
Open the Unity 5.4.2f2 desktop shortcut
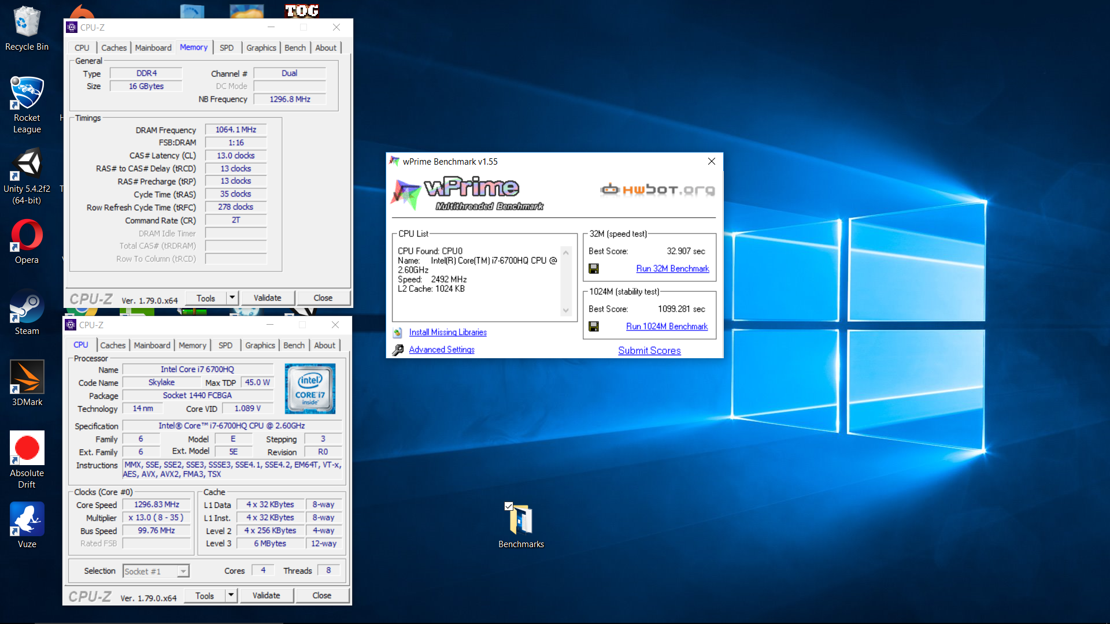(27, 176)
